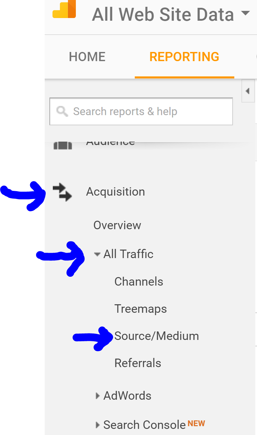Open the Source/Medium report
257x435 pixels.
pos(157,336)
